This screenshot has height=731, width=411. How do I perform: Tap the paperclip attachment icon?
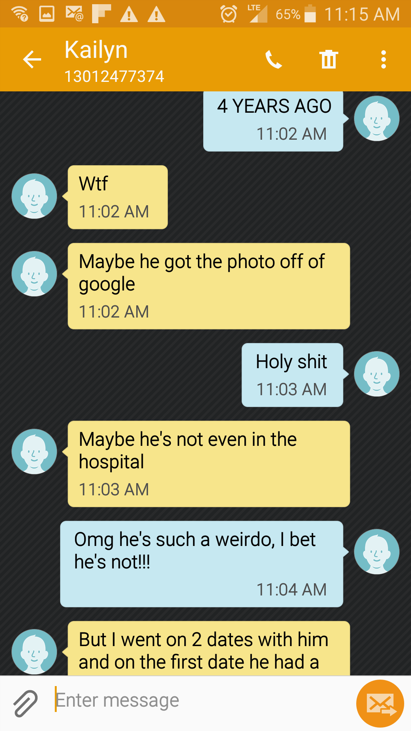(x=25, y=703)
